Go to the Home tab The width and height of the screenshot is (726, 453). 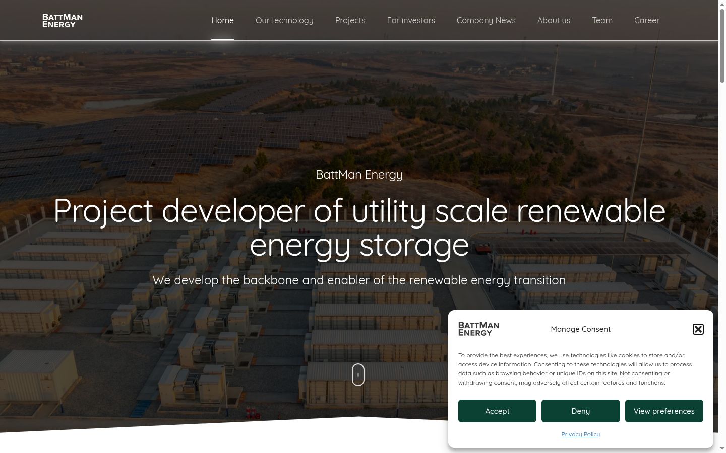tap(222, 20)
